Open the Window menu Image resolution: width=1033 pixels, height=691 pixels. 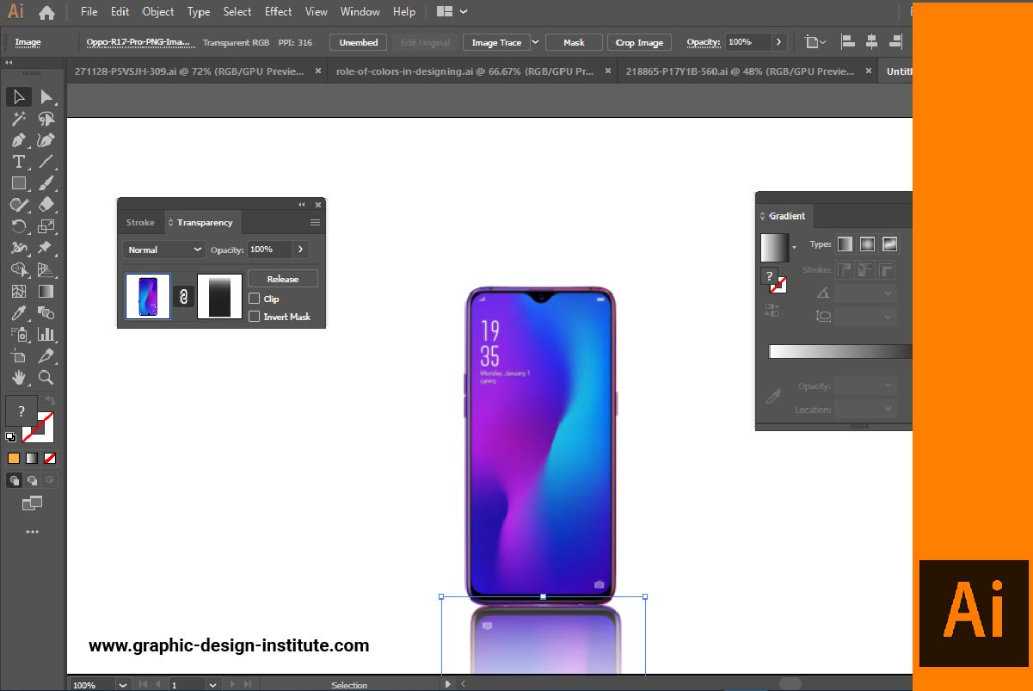tap(360, 12)
